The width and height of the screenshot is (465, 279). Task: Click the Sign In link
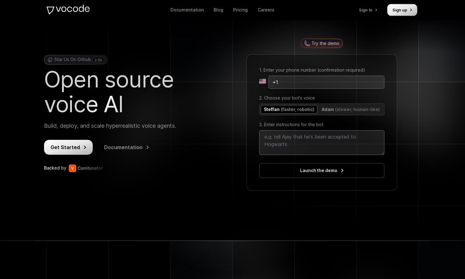pyautogui.click(x=368, y=10)
